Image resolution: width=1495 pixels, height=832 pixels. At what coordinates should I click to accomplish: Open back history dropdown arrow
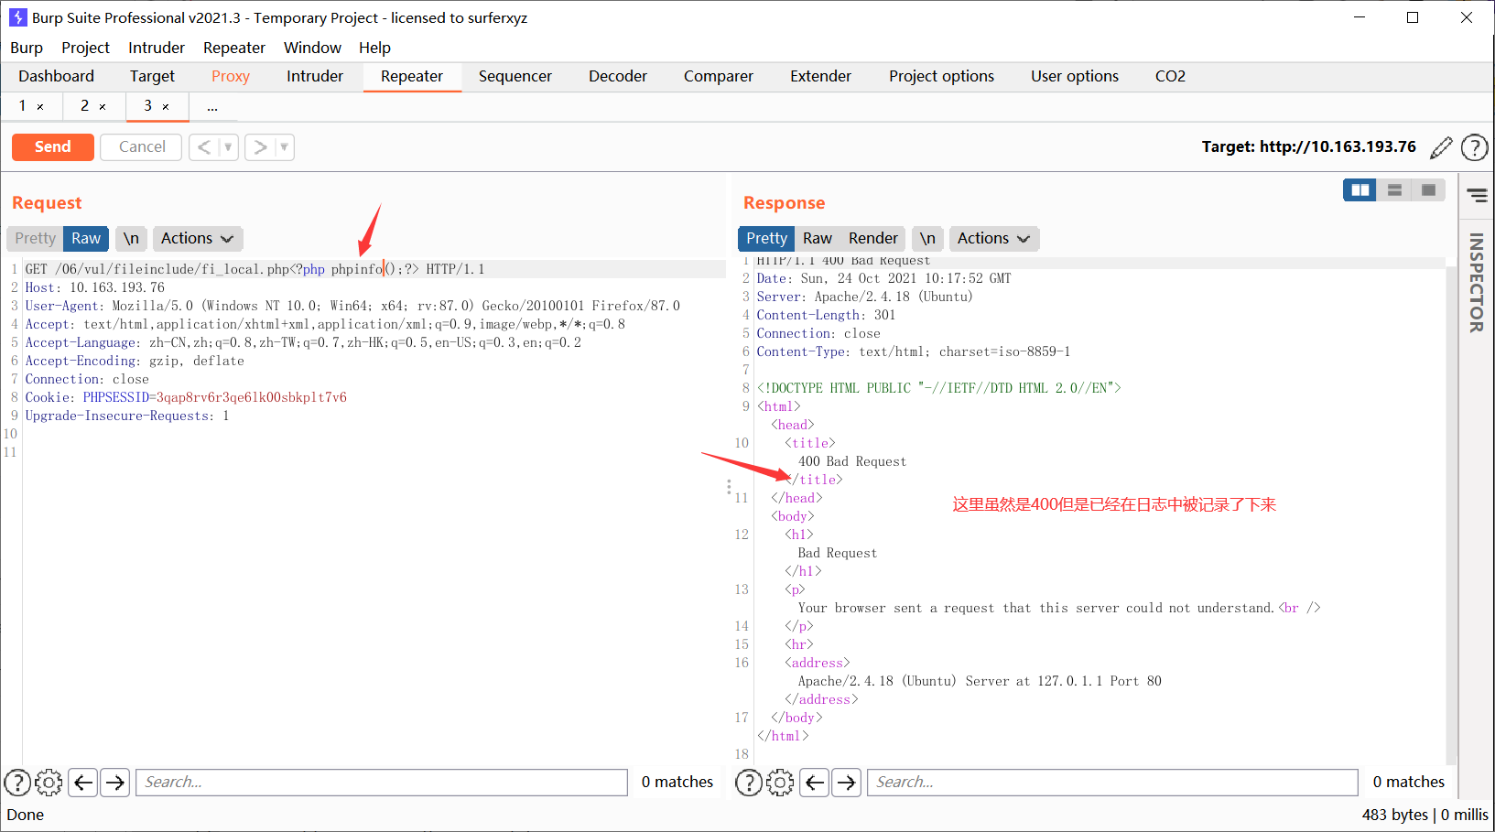click(x=228, y=147)
